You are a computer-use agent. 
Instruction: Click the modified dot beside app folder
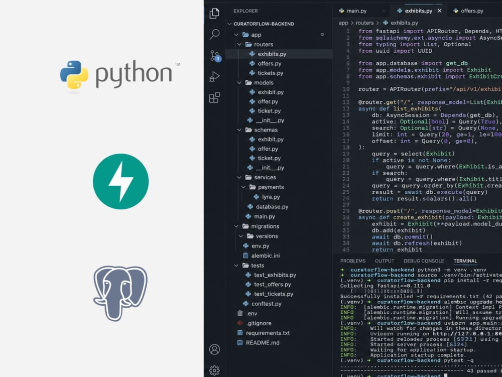point(322,35)
